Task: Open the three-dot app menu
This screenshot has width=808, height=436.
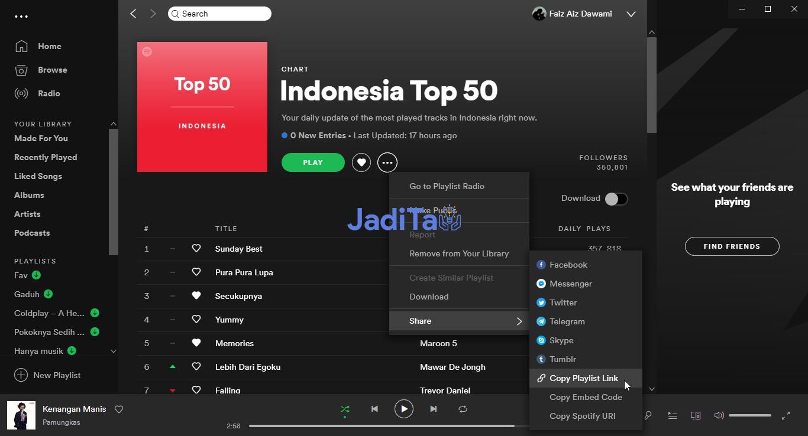Action: click(21, 17)
